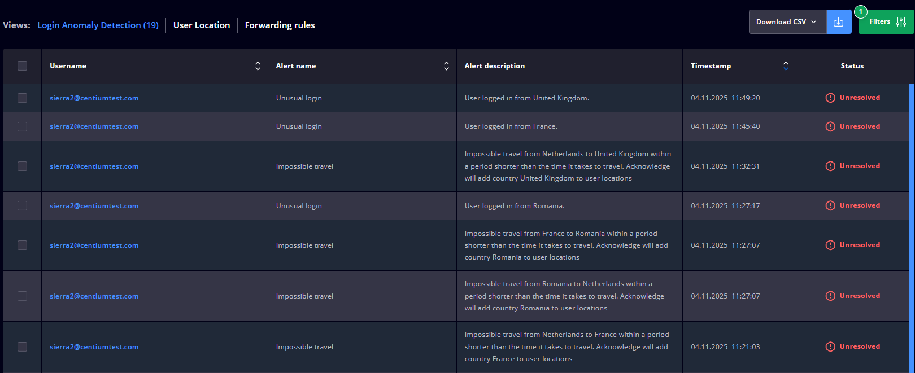Click the blue download icon button
The height and width of the screenshot is (373, 915).
pos(839,22)
